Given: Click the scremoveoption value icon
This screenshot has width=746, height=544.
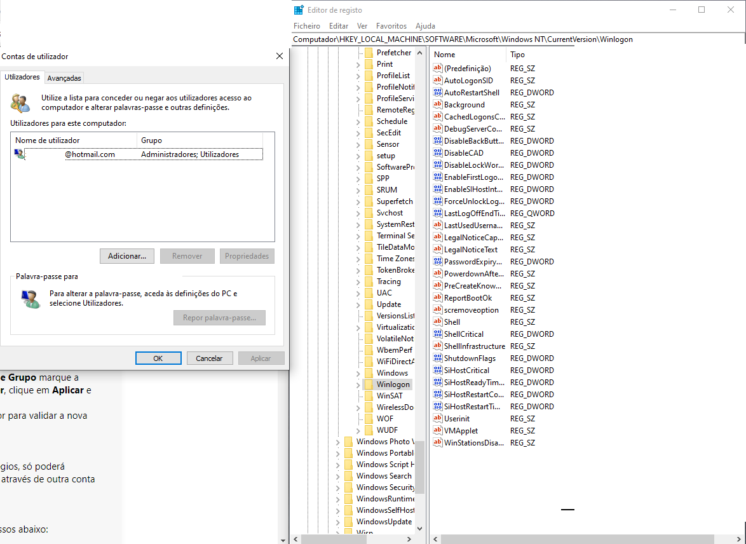Looking at the screenshot, I should 438,310.
